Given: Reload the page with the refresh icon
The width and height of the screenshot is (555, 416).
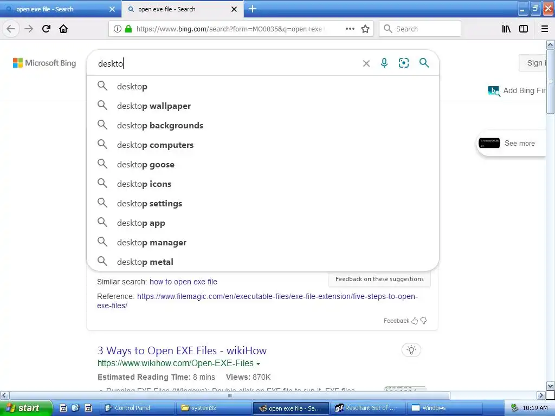Looking at the screenshot, I should (x=46, y=29).
